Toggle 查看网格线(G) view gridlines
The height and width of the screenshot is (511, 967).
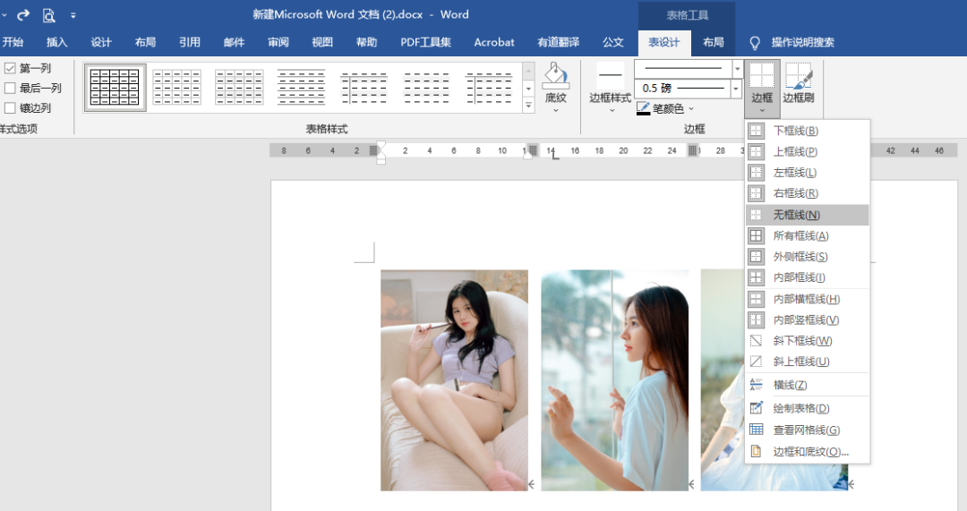tap(808, 430)
